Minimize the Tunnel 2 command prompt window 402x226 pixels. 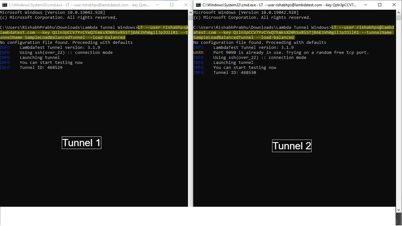point(365,5)
